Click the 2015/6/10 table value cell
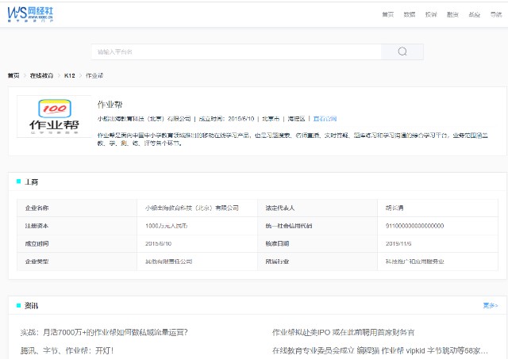Screen dimensions: 508x359 198,243
